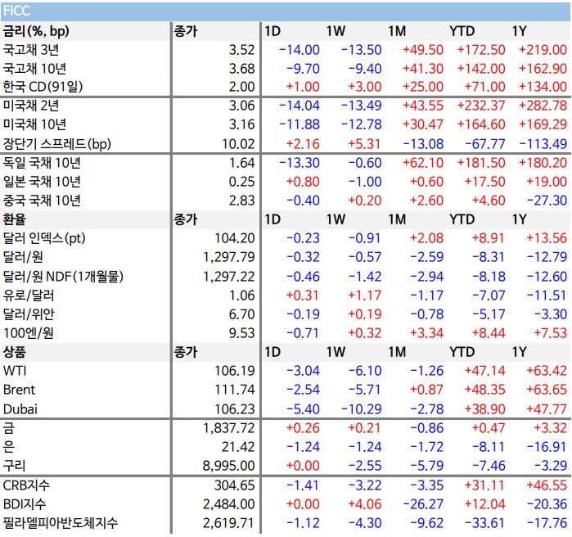This screenshot has height=537, width=572.
Task: Click the 국고채 10년 row label
Action: tap(34, 69)
